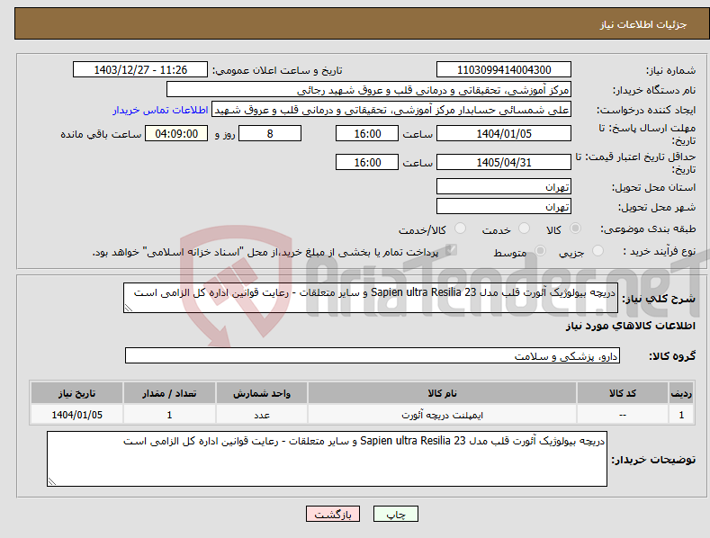The width and height of the screenshot is (710, 538).
Task: Click the response deadline 16:00 time field
Action: 367,133
